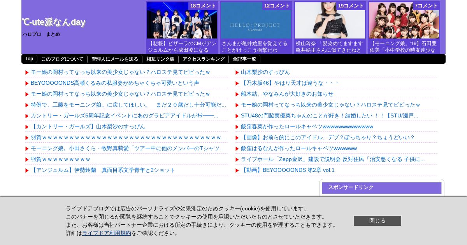Open 飯窪はるなんが作ったロールキャベツ link
This screenshot has height=245, width=467.
pos(299,148)
